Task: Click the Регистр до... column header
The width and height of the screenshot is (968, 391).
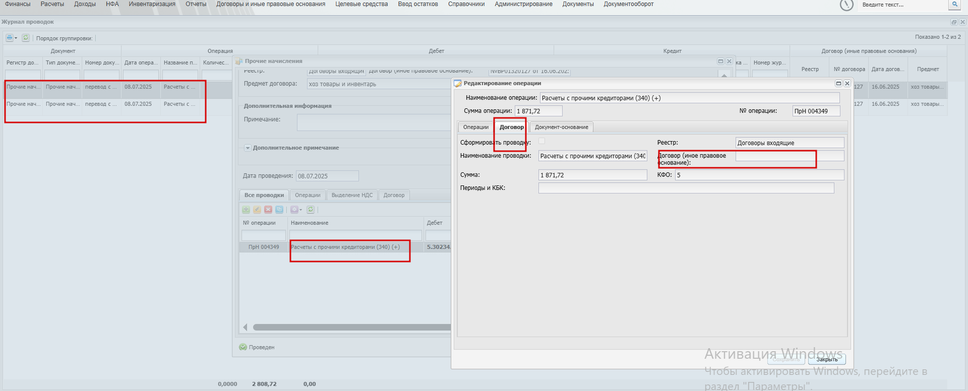Action: (23, 62)
